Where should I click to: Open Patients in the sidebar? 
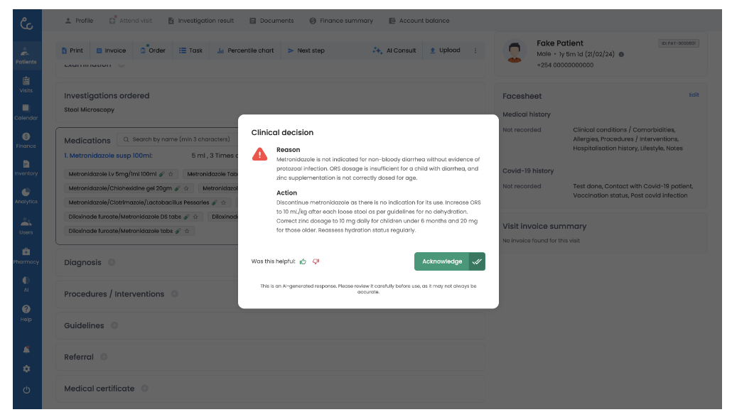click(26, 55)
